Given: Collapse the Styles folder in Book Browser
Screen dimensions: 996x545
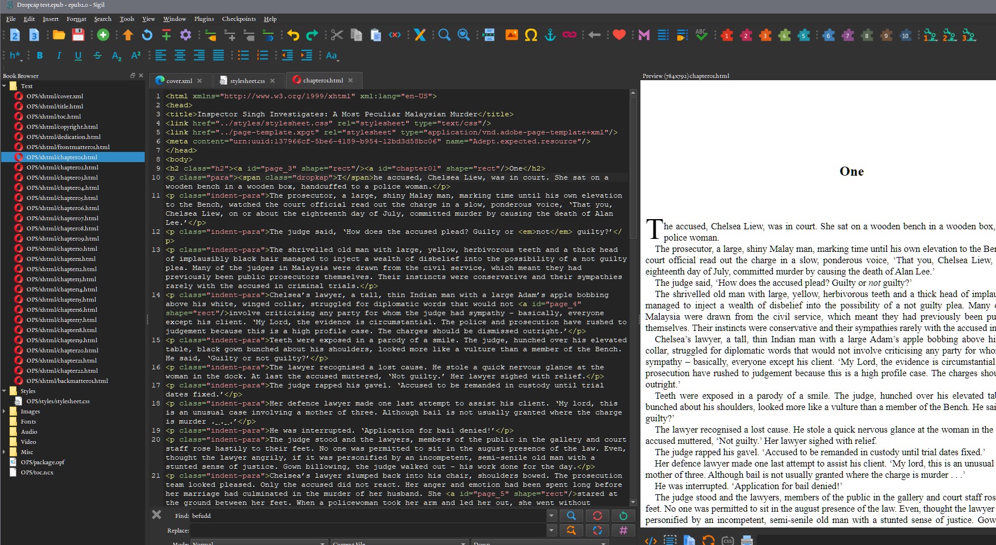Looking at the screenshot, I should [x=4, y=391].
